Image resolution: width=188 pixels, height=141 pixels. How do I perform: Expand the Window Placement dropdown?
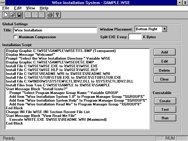click(x=164, y=29)
